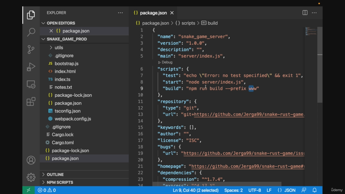
Task: Expand the OUTLINE section
Action: pos(55,175)
